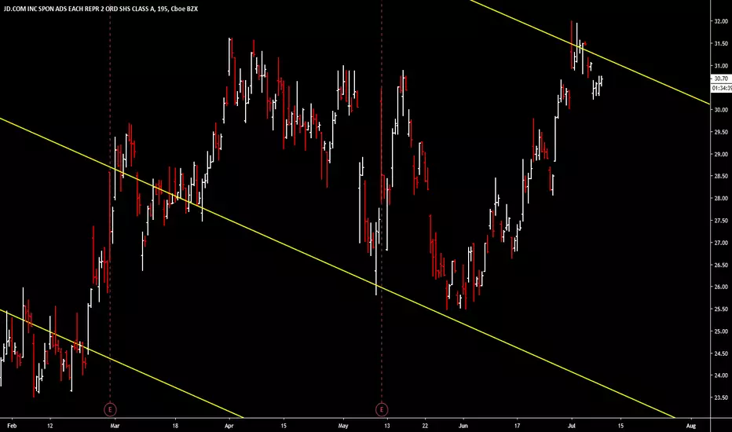The image size is (732, 432).
Task: Click the 22 date label on time axis
Action: pyautogui.click(x=425, y=426)
